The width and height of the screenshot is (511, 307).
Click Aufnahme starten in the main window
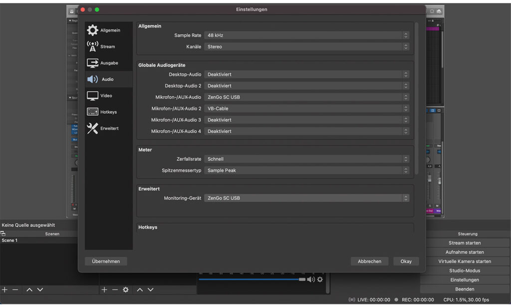(465, 252)
